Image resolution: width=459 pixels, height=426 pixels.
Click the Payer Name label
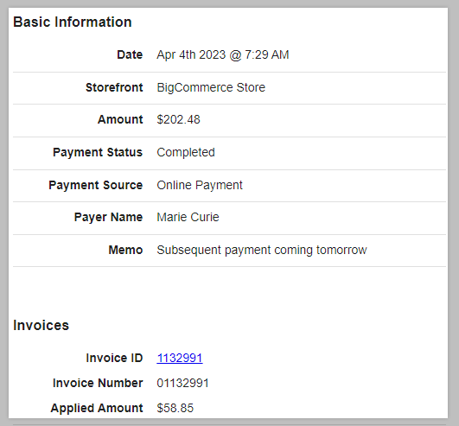(108, 217)
